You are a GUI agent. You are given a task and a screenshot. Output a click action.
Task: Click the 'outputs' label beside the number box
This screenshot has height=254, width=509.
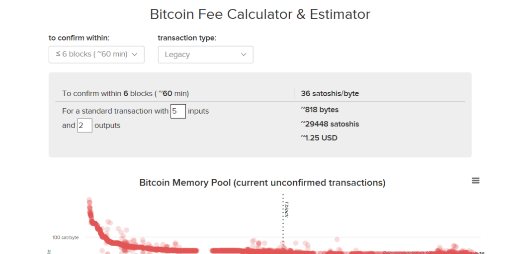tap(107, 126)
